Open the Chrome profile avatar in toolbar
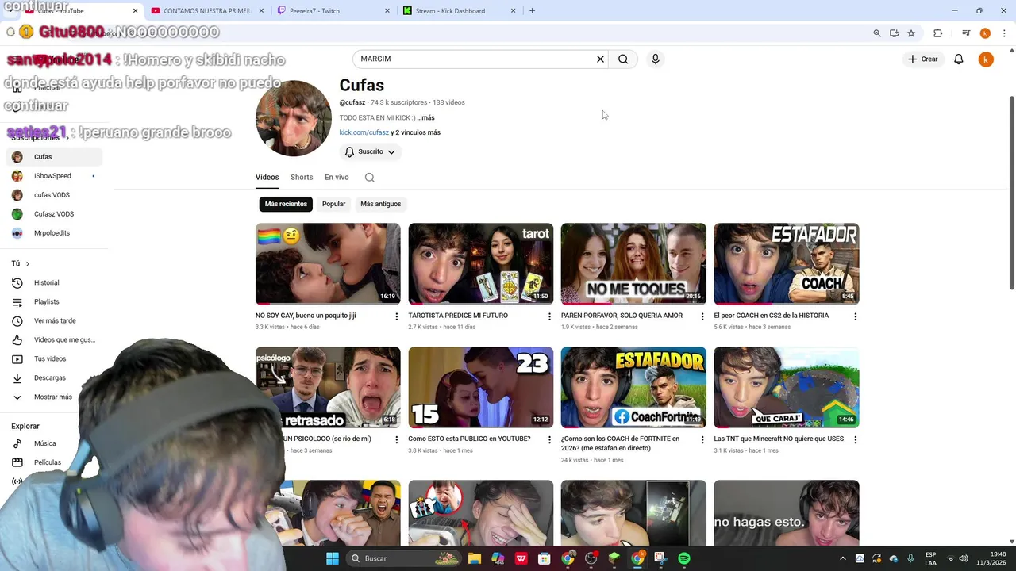The height and width of the screenshot is (571, 1016). coord(985,33)
